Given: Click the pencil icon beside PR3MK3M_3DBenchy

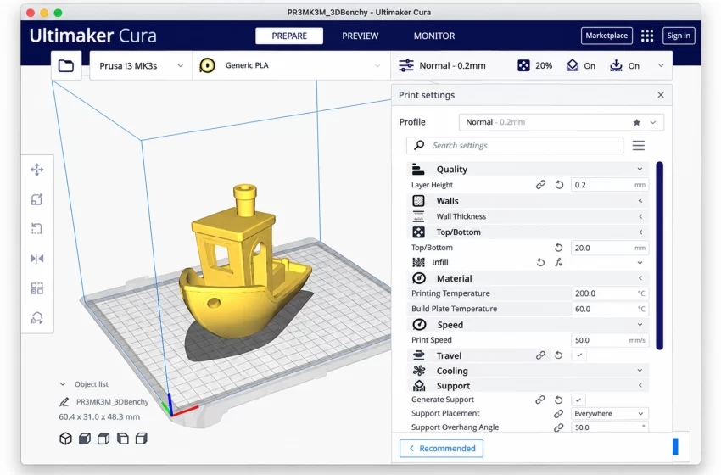Looking at the screenshot, I should 64,402.
